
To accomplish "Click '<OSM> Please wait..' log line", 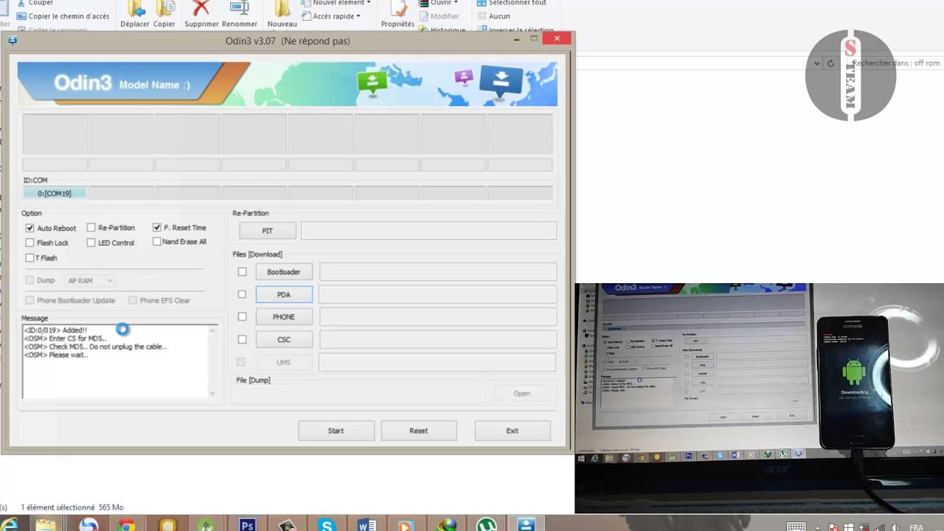I will (56, 355).
